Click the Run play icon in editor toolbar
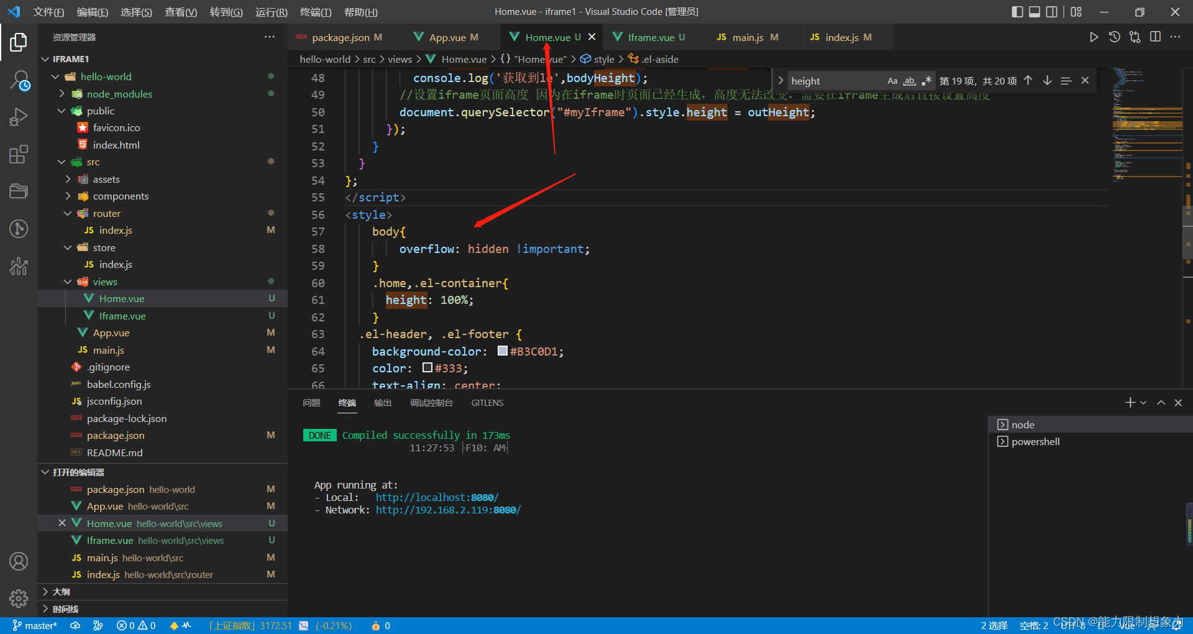 pyautogui.click(x=1094, y=37)
